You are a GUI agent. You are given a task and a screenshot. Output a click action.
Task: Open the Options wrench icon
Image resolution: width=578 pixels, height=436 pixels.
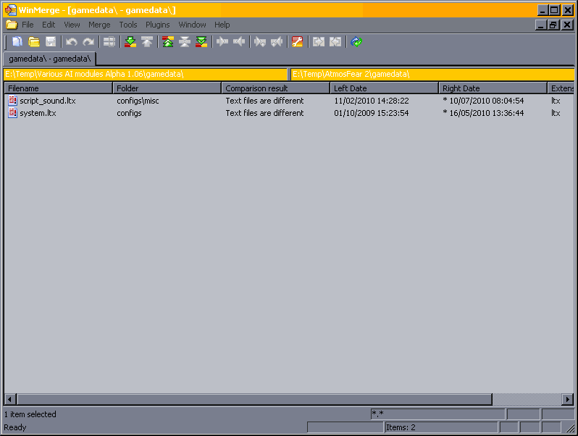coord(298,42)
